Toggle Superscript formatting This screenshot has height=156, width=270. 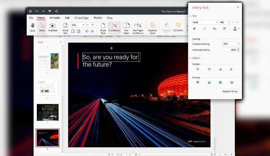(x=224, y=28)
